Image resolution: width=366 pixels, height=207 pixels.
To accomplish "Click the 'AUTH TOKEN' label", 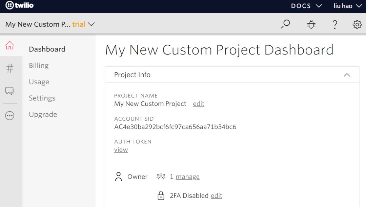I will [133, 142].
